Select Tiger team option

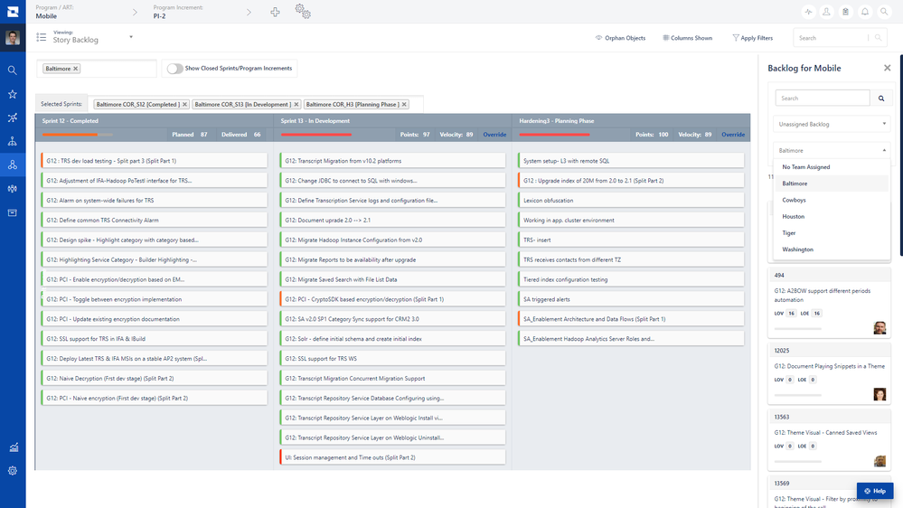tap(832, 233)
